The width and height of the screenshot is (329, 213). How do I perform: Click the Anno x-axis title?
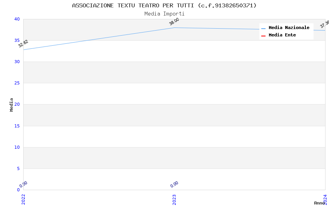(319, 203)
